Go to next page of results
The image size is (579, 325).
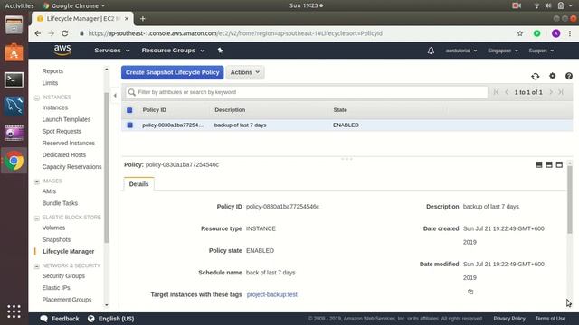[x=551, y=92]
